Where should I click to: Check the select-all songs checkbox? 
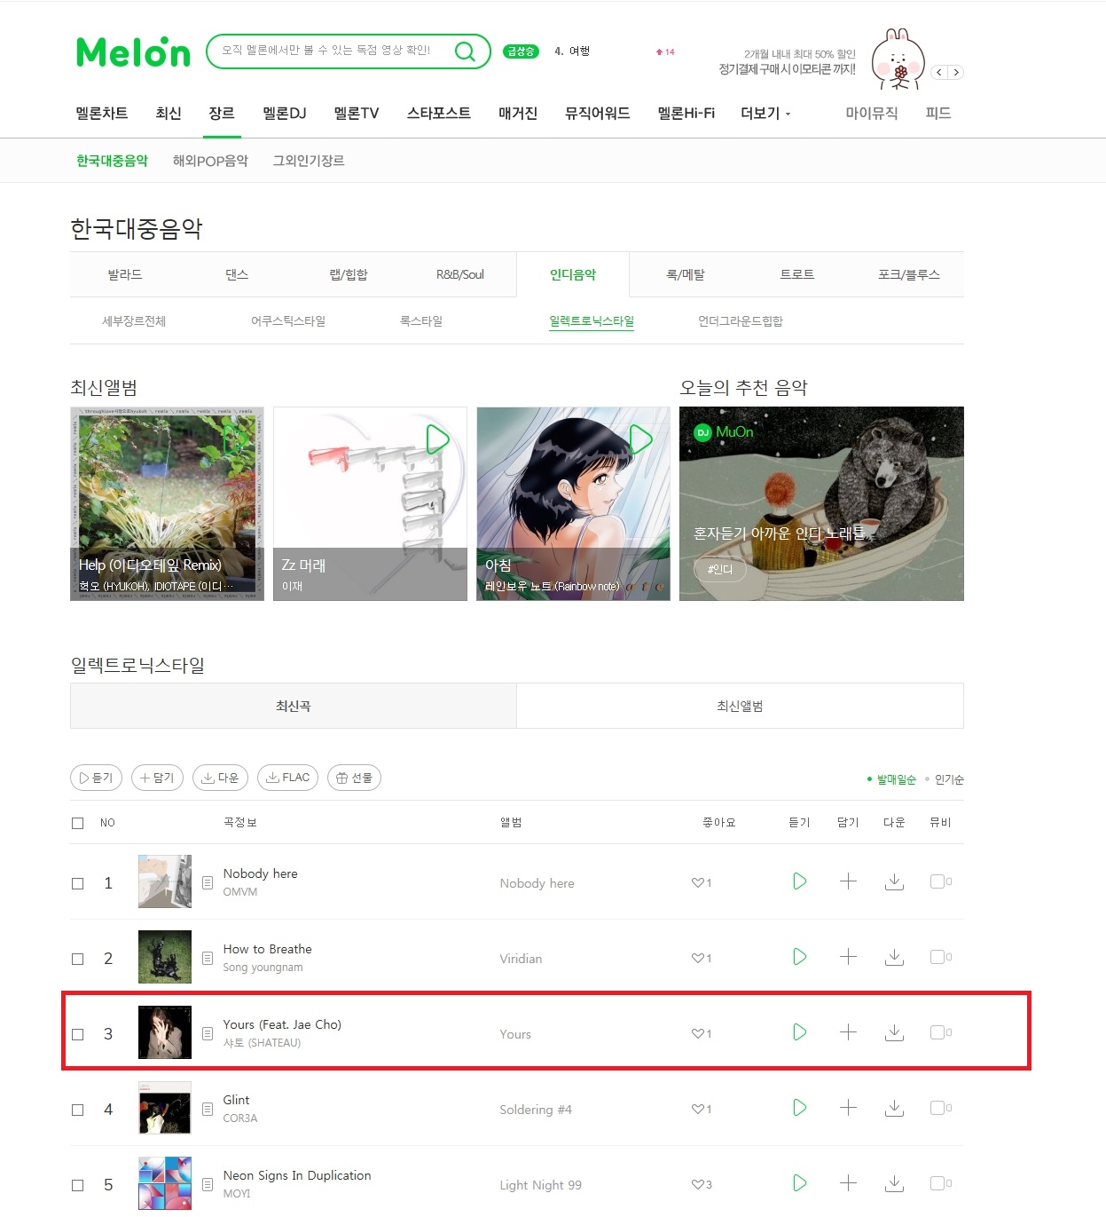pos(78,823)
